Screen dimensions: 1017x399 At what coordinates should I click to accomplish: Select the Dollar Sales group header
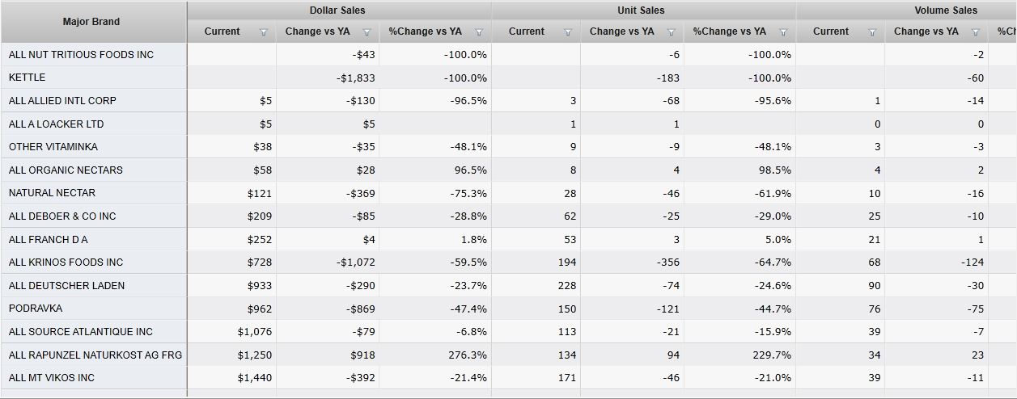(x=337, y=10)
